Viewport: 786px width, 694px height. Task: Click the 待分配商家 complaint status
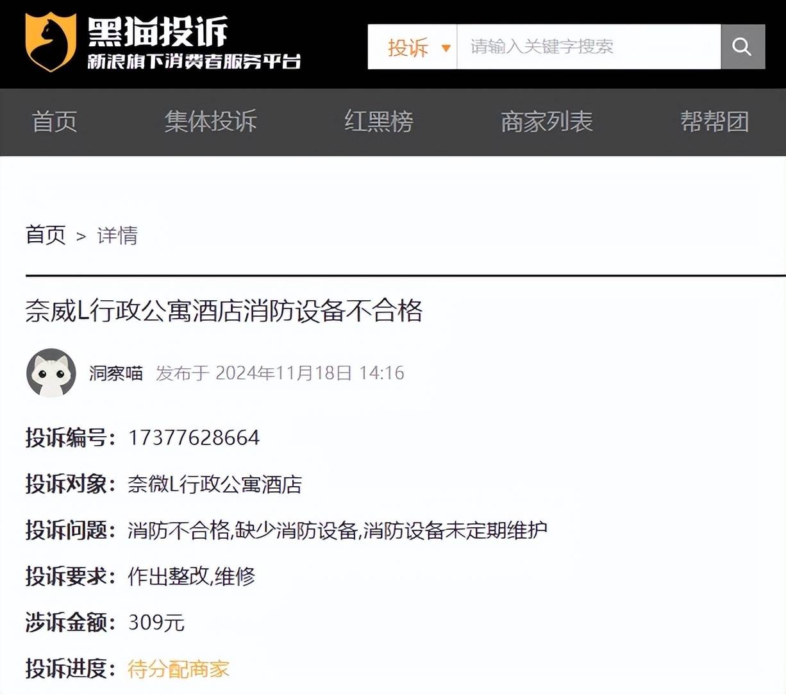coord(178,669)
